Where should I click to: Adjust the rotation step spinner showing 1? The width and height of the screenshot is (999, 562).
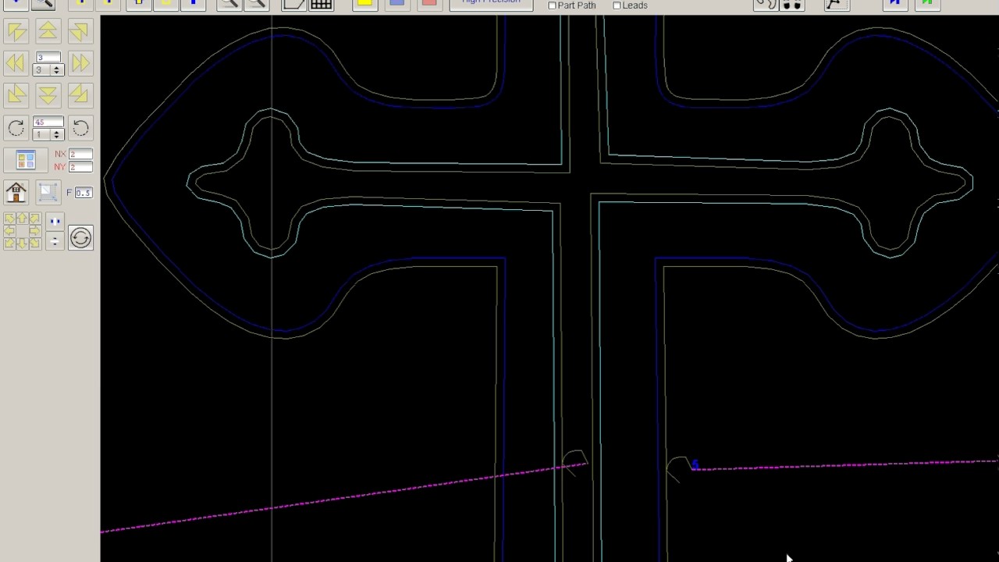[x=48, y=135]
